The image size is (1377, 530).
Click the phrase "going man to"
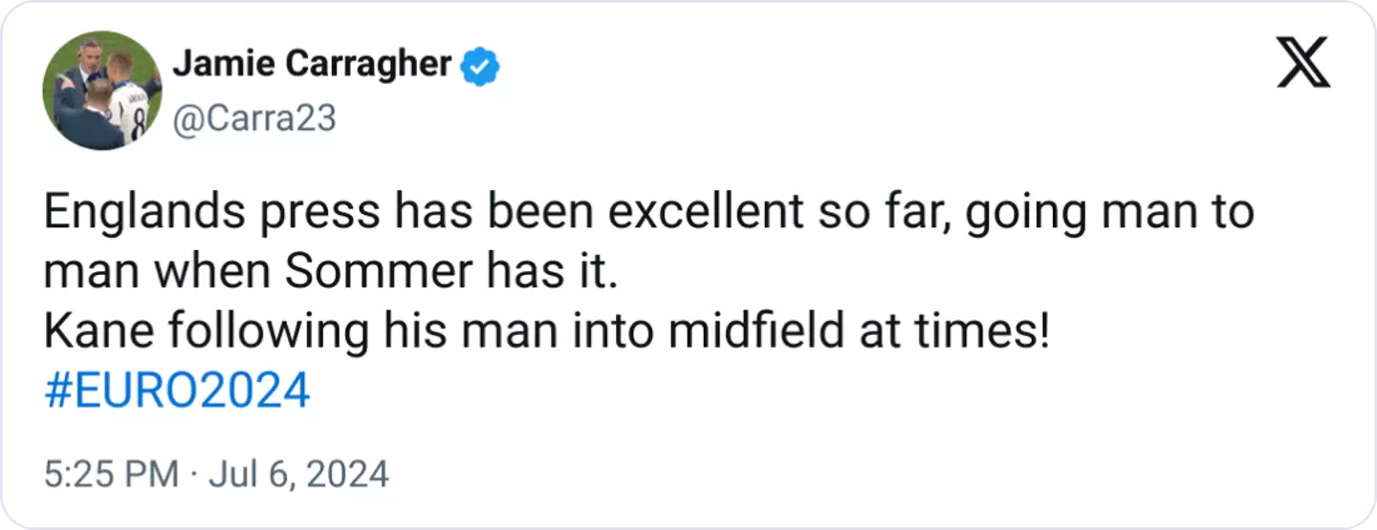click(1108, 213)
